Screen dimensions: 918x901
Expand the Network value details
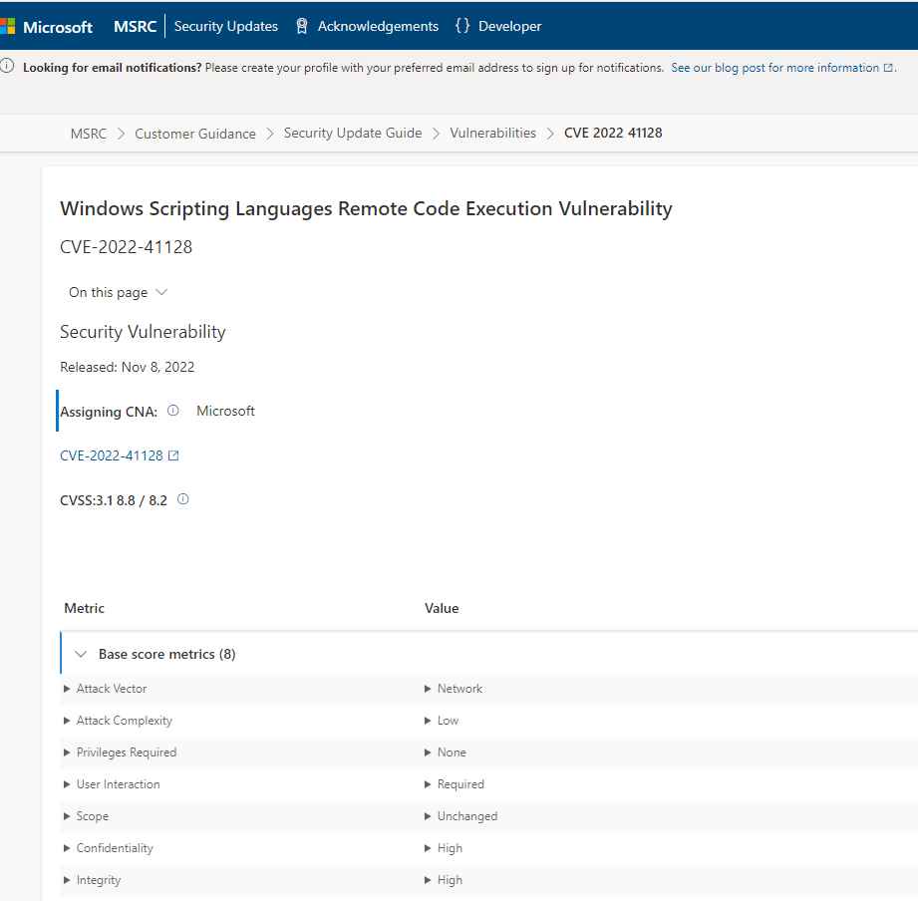click(428, 689)
